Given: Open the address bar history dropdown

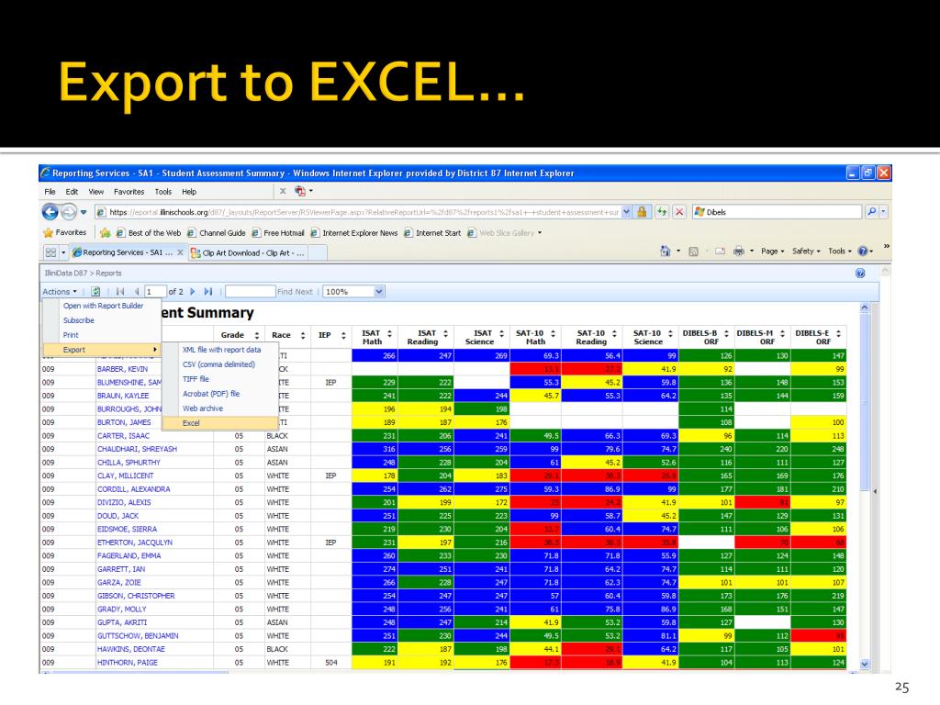Looking at the screenshot, I should click(626, 212).
